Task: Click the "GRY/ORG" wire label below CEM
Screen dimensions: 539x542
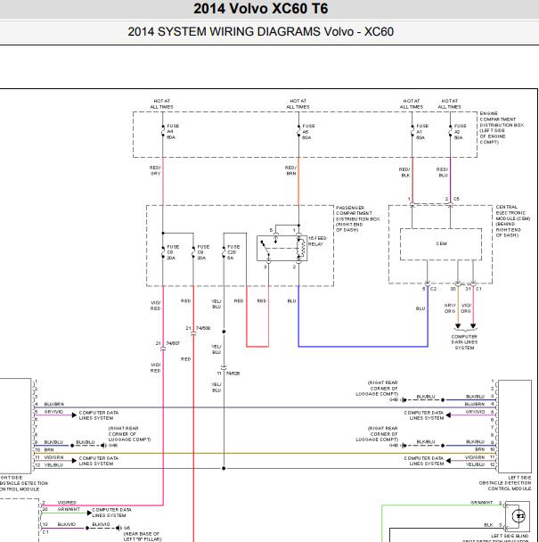Action: coord(450,308)
